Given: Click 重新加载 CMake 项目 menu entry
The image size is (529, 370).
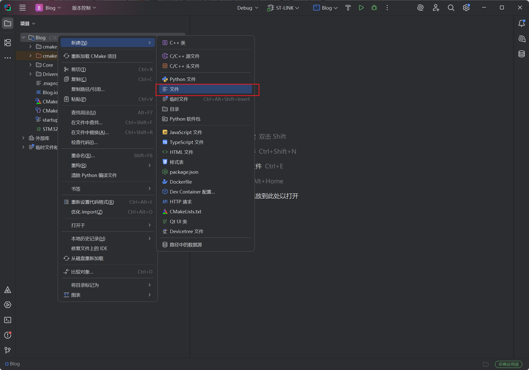Looking at the screenshot, I should (94, 56).
